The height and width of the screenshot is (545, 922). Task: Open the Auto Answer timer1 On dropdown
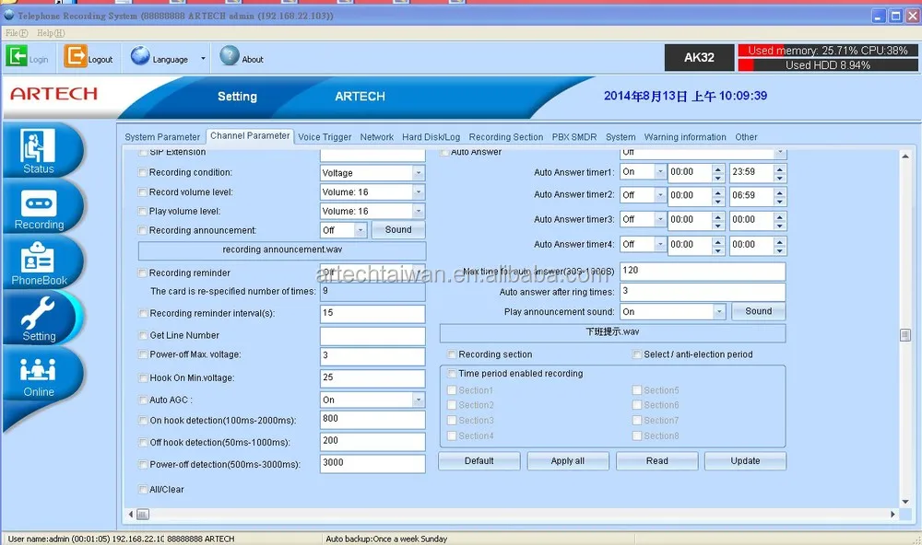[x=644, y=172]
